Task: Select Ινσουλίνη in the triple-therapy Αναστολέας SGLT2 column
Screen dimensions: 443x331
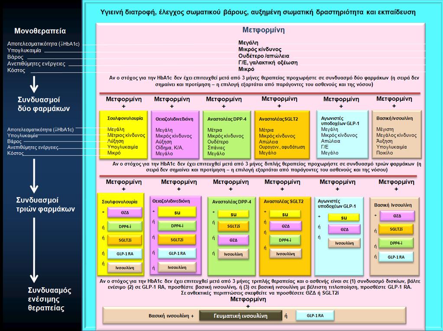Action: (x=286, y=254)
